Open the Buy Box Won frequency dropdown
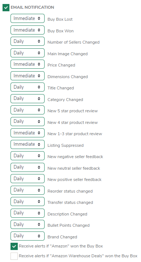 click(x=28, y=30)
